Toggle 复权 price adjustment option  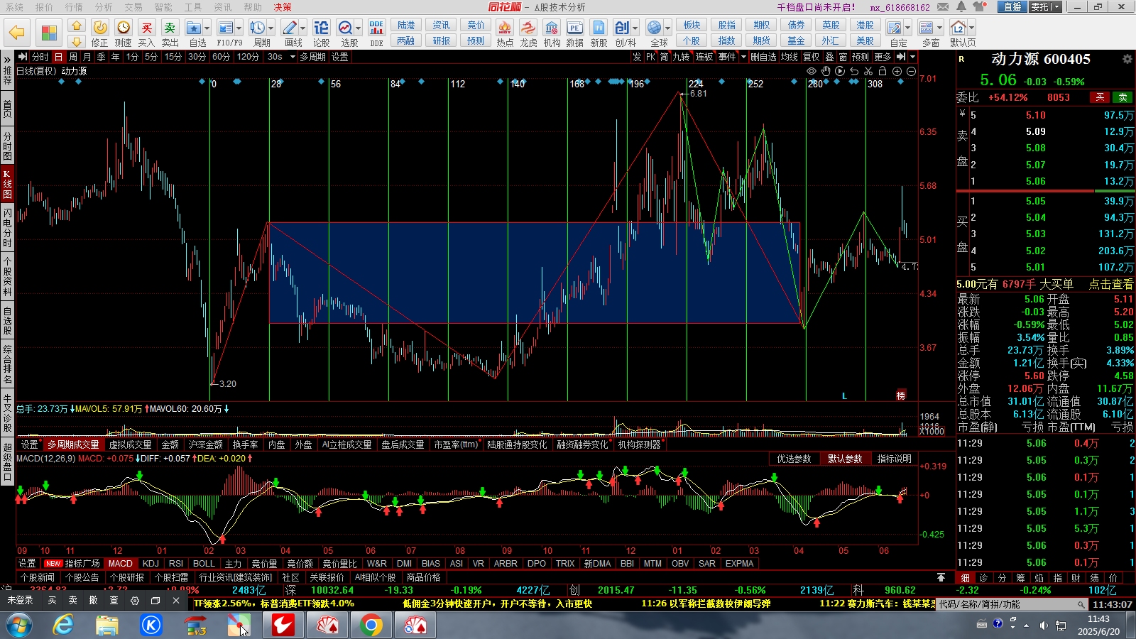pos(812,57)
